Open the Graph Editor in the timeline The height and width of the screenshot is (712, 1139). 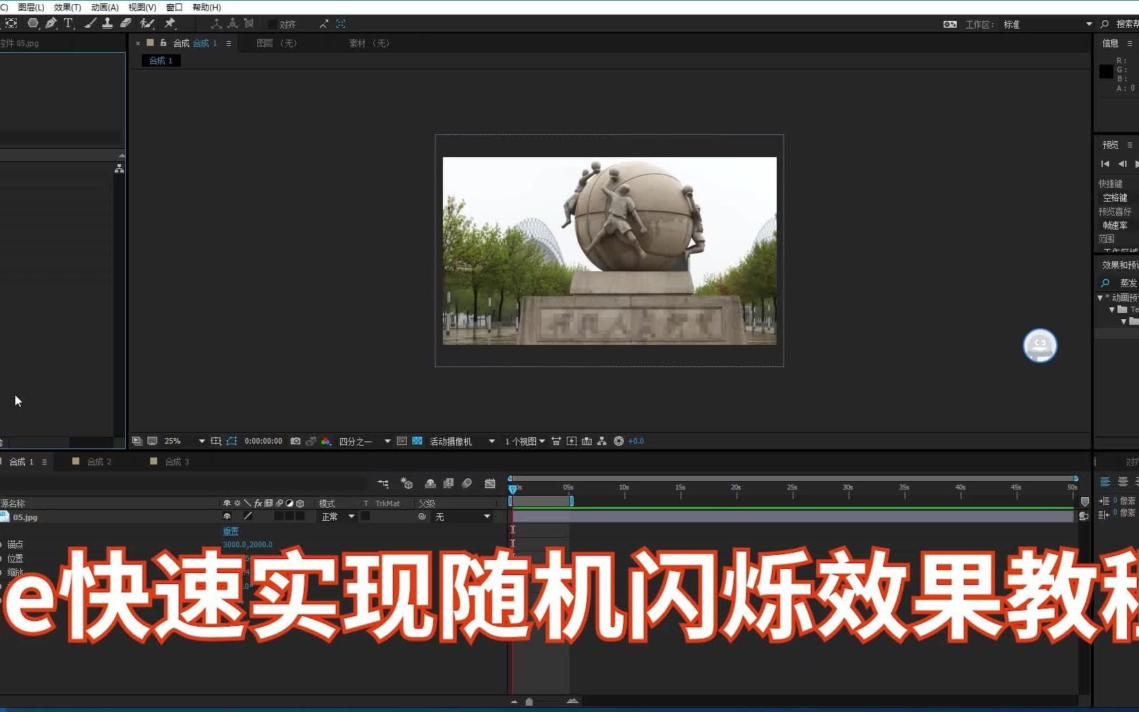[490, 483]
